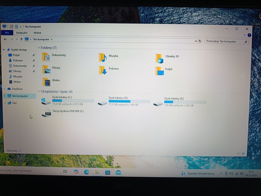The image size is (261, 196).
Task: Click the Properties quick access toolbar icon
Action: 11,27
